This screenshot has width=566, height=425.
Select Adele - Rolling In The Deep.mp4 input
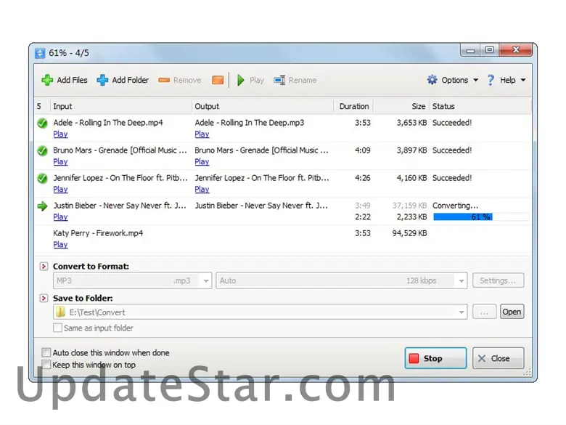pyautogui.click(x=108, y=123)
